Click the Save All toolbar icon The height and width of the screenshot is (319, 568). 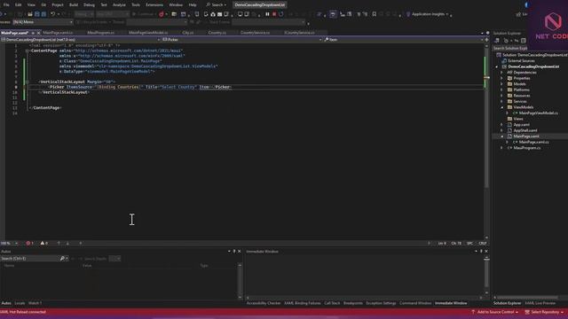click(43, 14)
